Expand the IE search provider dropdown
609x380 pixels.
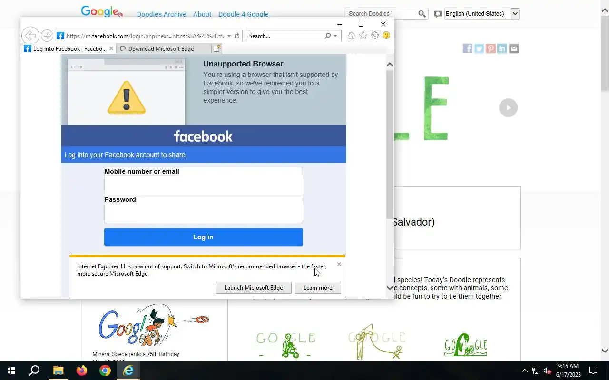(x=335, y=36)
